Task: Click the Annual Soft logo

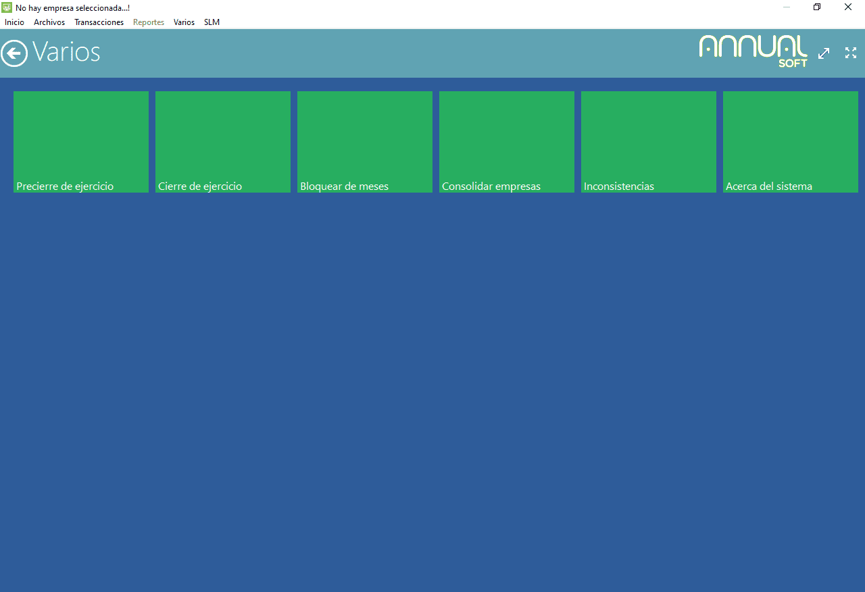Action: 753,51
